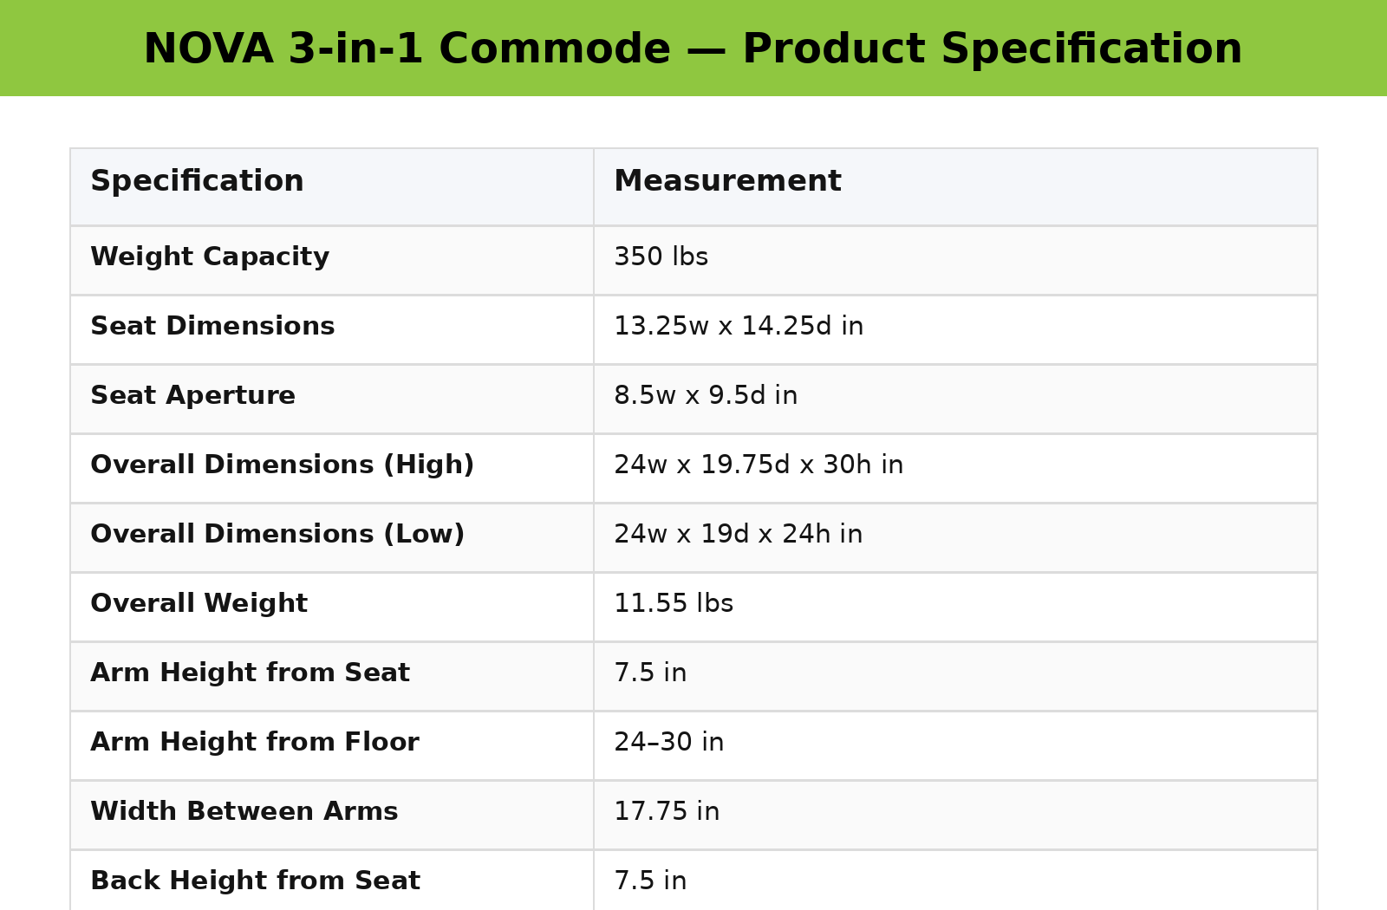Select the Overall Dimensions (High) label

282,465
